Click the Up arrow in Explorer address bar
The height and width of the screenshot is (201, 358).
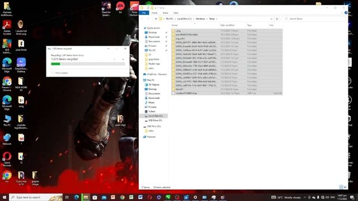[156, 18]
